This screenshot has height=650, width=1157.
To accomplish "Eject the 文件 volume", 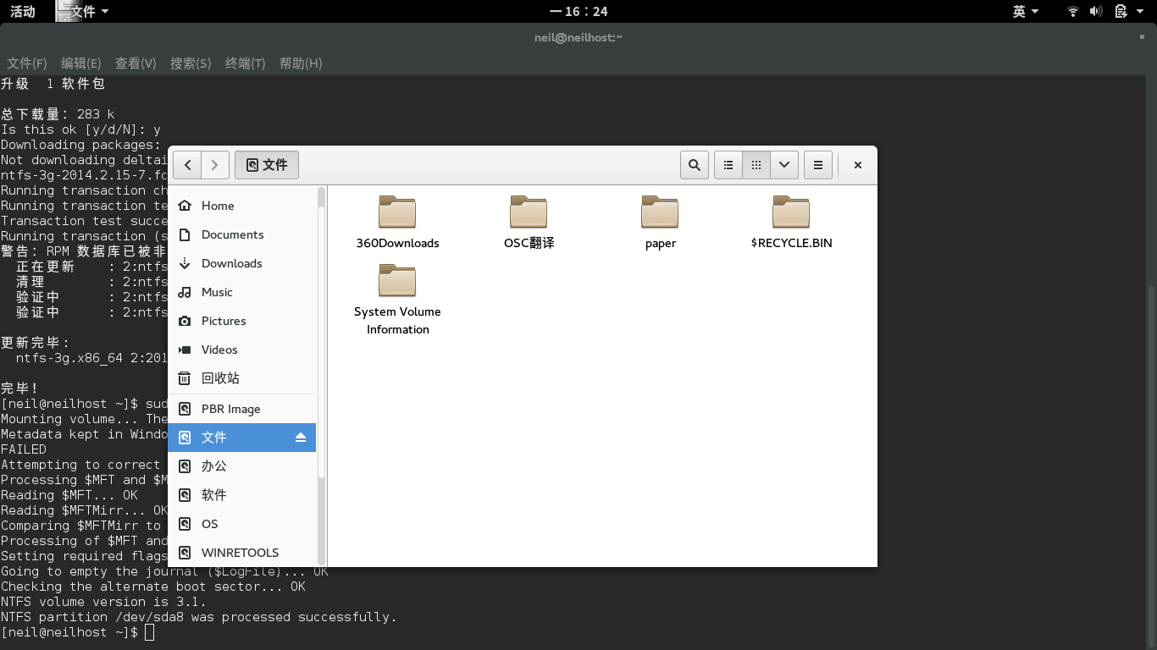I will pyautogui.click(x=301, y=438).
